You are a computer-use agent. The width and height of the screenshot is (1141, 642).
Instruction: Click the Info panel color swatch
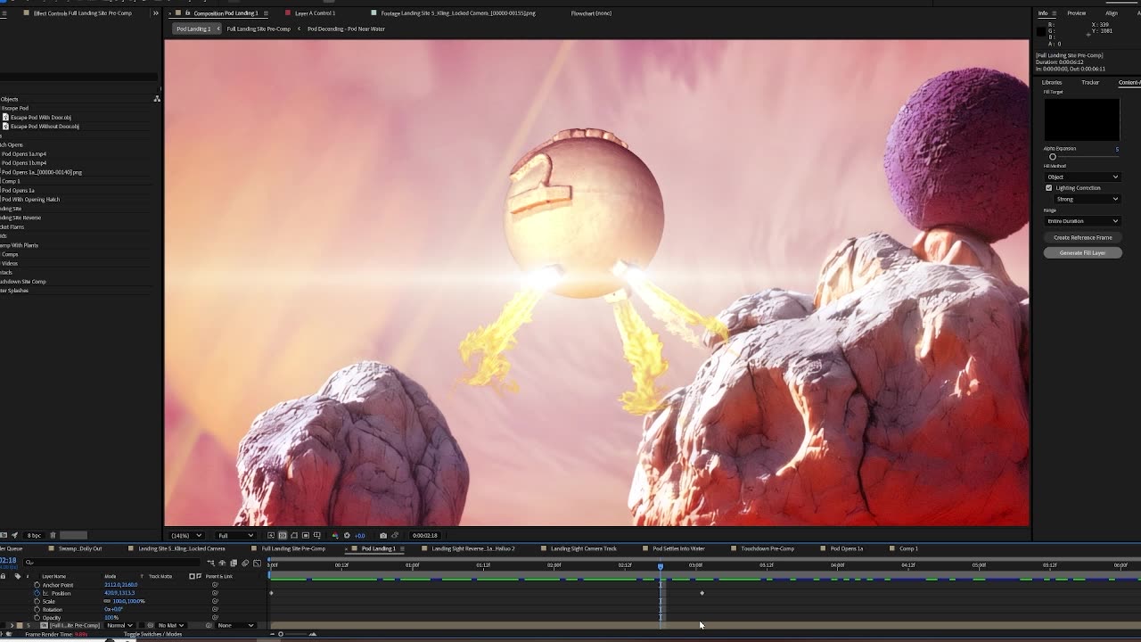(x=1040, y=31)
